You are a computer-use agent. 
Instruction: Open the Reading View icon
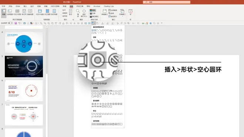[x=30, y=12]
